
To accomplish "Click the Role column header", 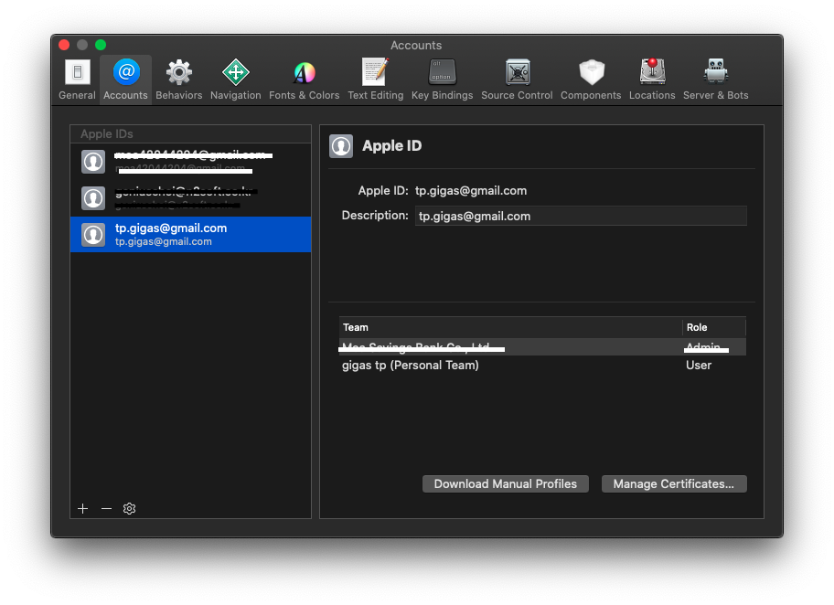I will pyautogui.click(x=714, y=327).
